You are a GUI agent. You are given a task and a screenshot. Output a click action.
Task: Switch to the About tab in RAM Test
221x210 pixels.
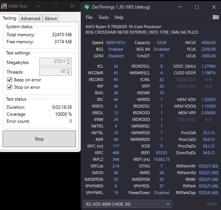(51, 18)
